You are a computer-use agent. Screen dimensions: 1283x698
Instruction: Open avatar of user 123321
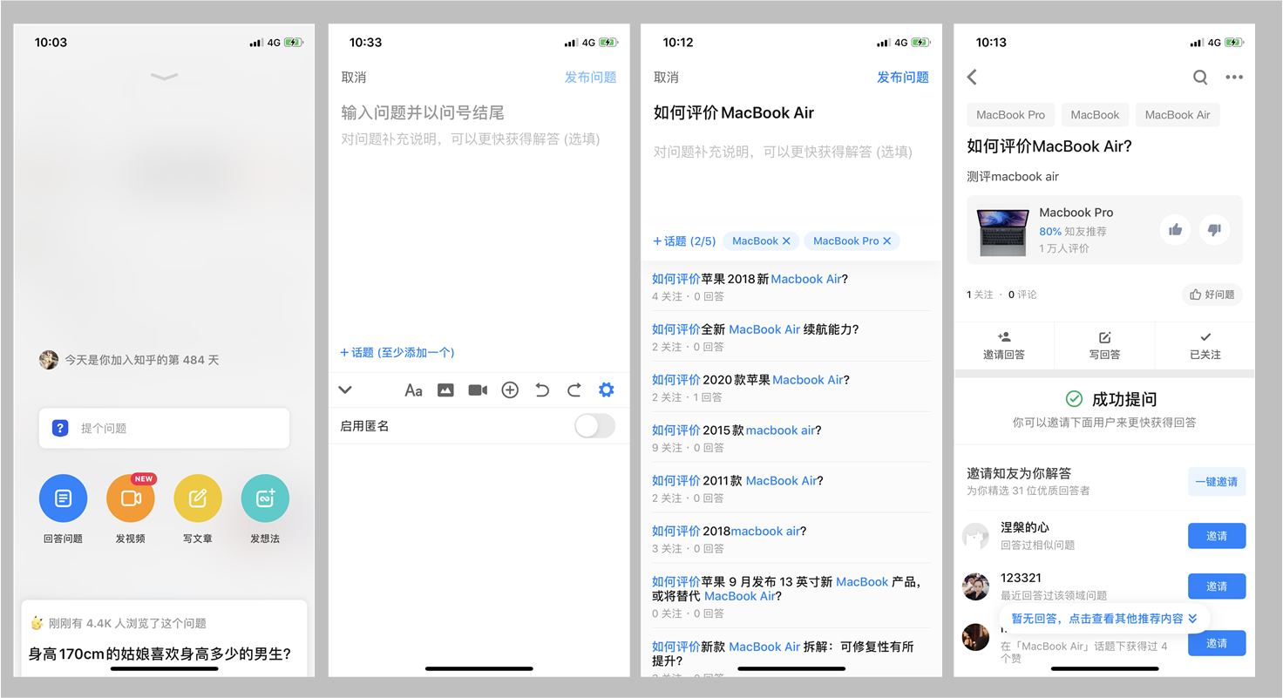pos(975,586)
